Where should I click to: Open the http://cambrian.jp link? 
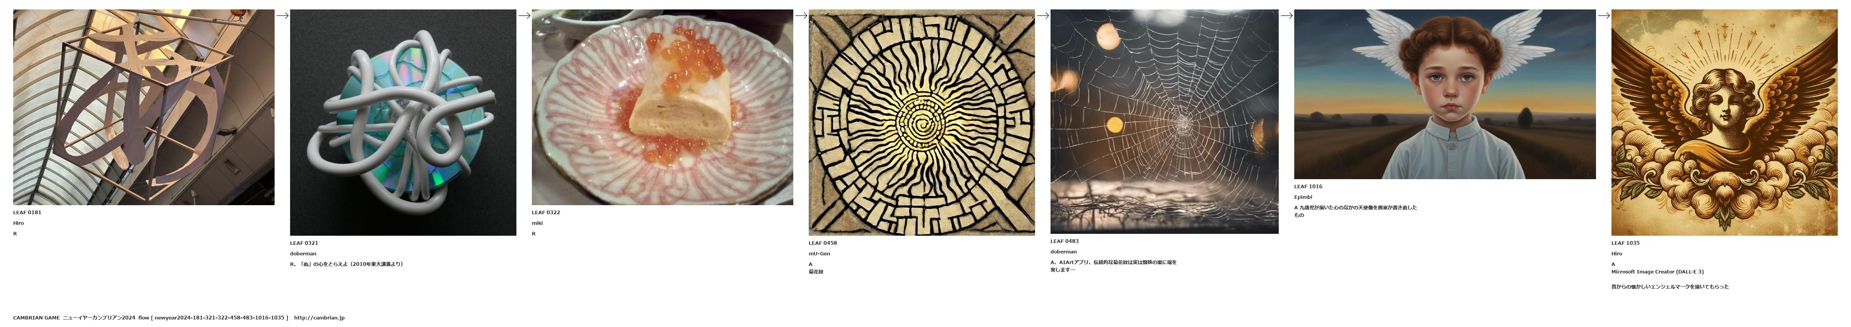(x=319, y=318)
